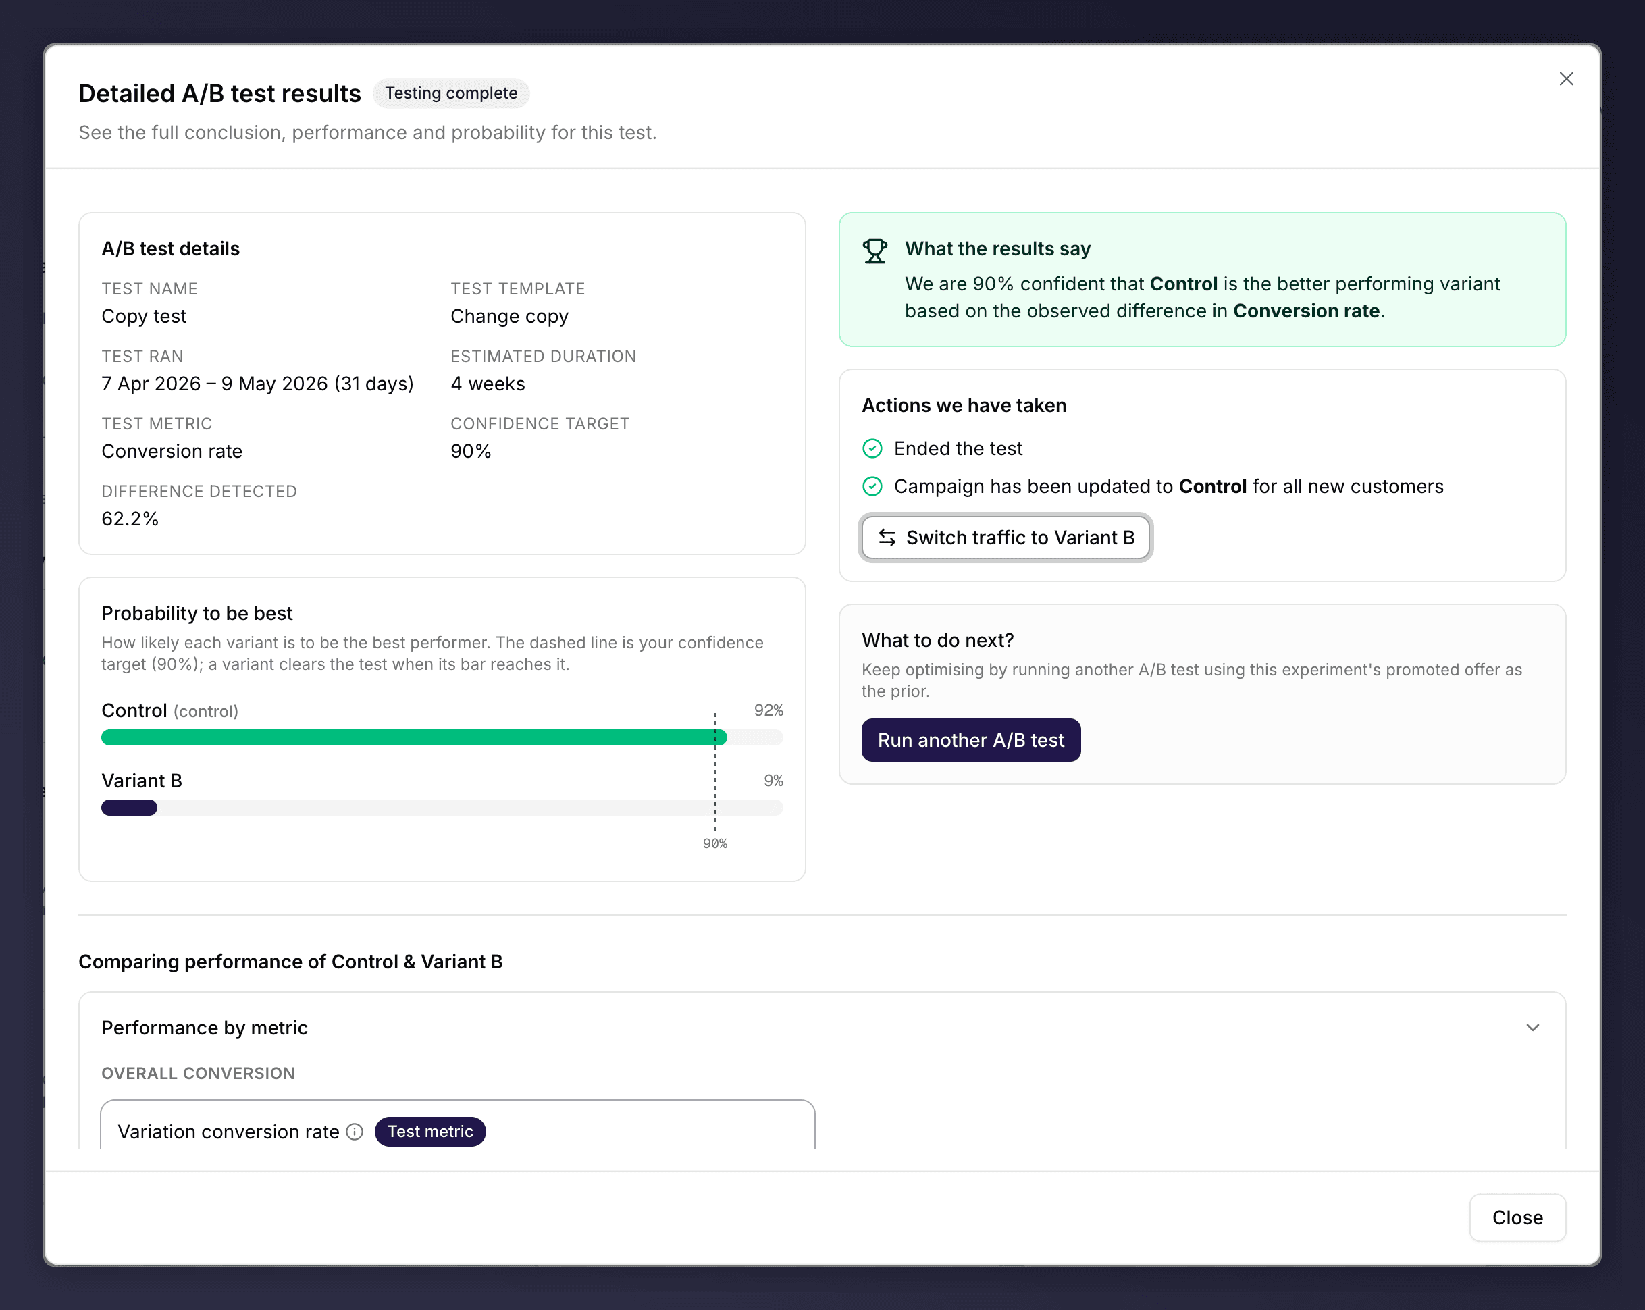Click the 'Detailed A/B test results' title
Screen dimensions: 1645x1310
tap(219, 93)
